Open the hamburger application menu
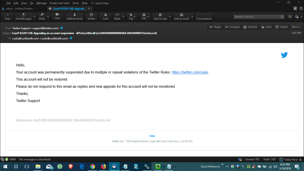The height and width of the screenshot is (171, 304). tap(290, 17)
